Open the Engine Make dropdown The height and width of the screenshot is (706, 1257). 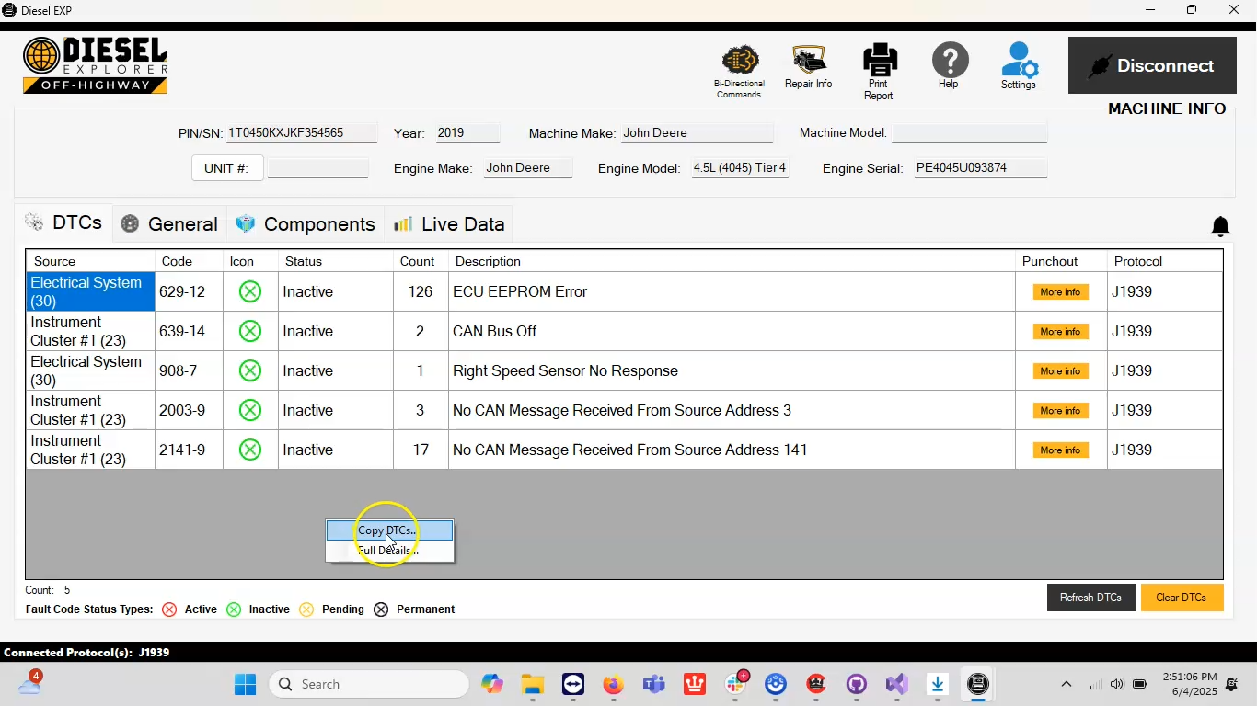tap(527, 167)
